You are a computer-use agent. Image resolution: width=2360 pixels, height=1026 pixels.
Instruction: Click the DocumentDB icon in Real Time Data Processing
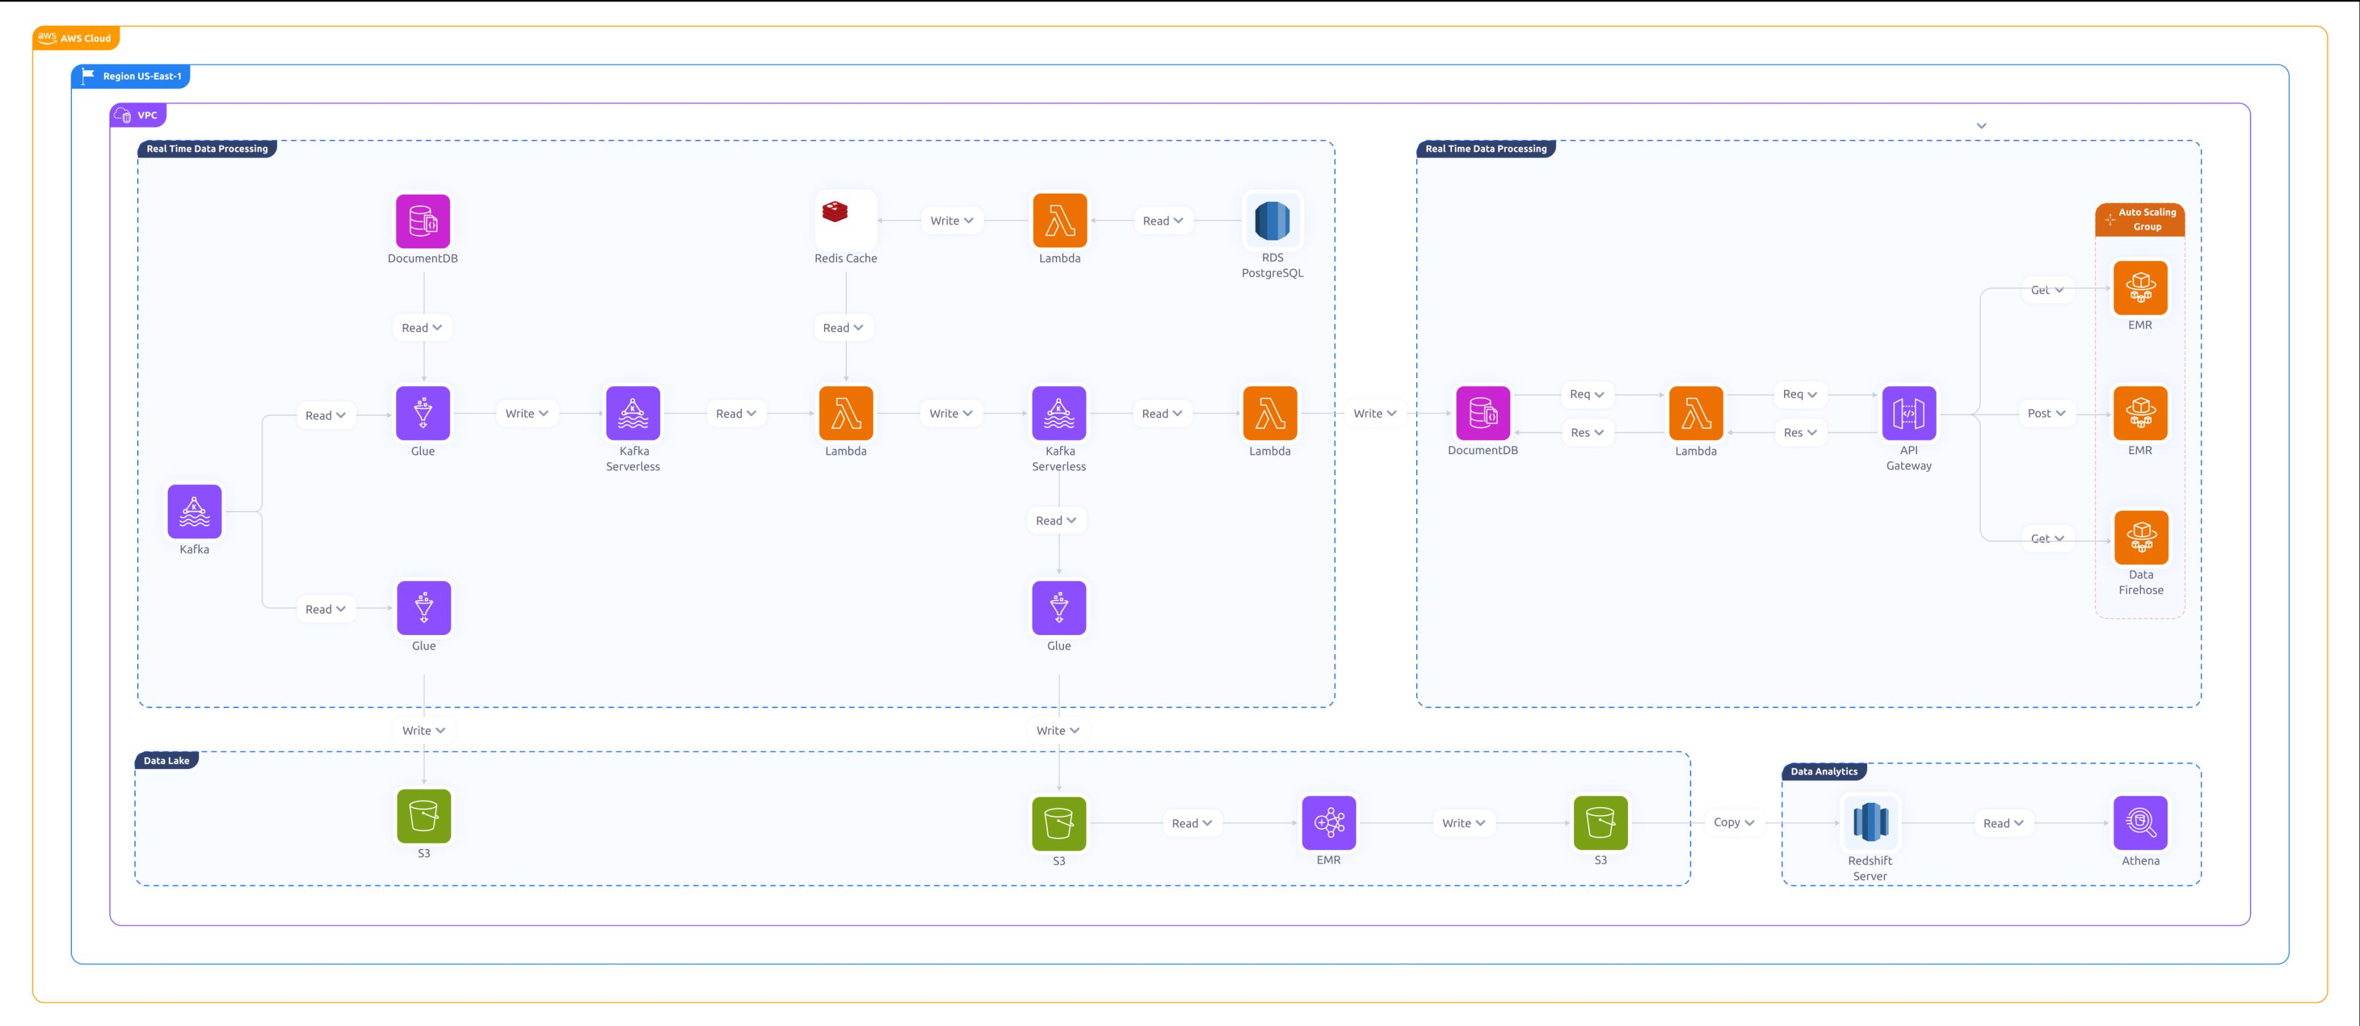pyautogui.click(x=422, y=221)
